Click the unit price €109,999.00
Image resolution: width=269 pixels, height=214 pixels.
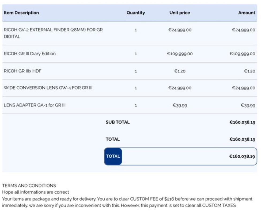[x=180, y=54]
